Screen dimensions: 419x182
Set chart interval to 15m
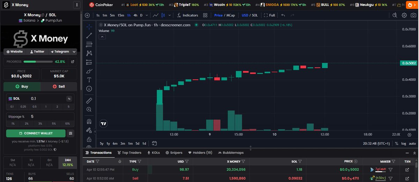(x=121, y=15)
